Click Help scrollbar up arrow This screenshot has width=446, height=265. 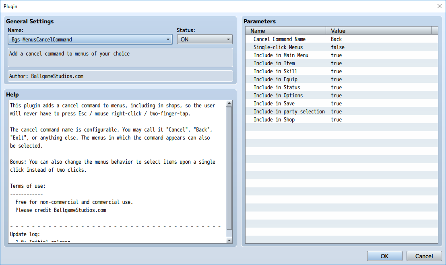point(229,103)
